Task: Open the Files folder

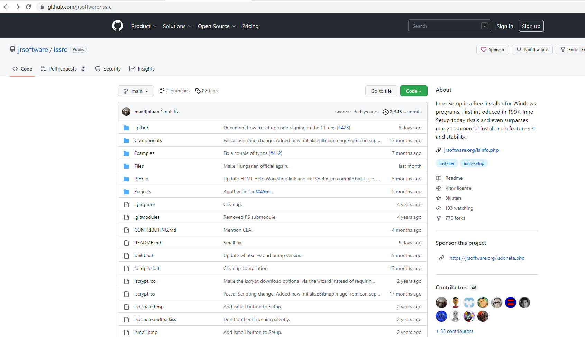Action: point(139,166)
